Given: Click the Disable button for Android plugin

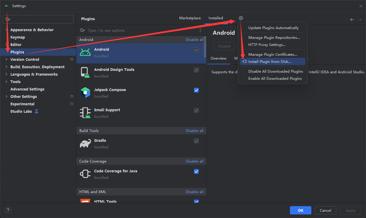Looking at the screenshot, I should (224, 46).
